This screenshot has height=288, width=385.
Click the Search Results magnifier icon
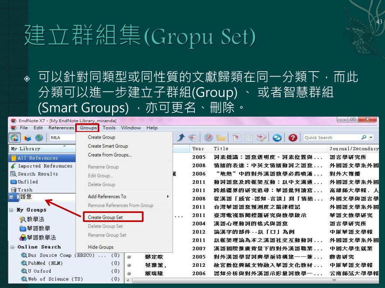13,174
